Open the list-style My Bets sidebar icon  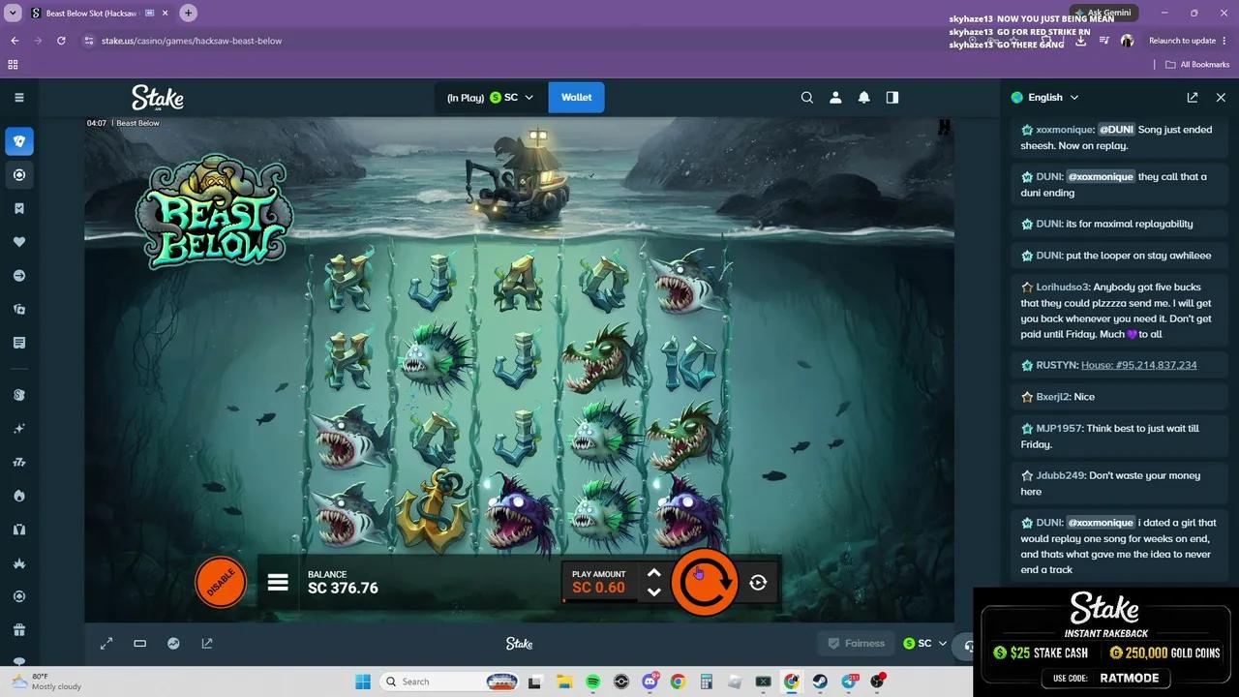click(19, 343)
